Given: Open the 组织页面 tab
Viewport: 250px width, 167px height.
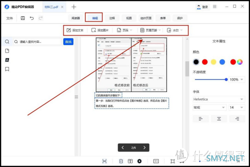Looking at the screenshot, I should click(x=146, y=18).
